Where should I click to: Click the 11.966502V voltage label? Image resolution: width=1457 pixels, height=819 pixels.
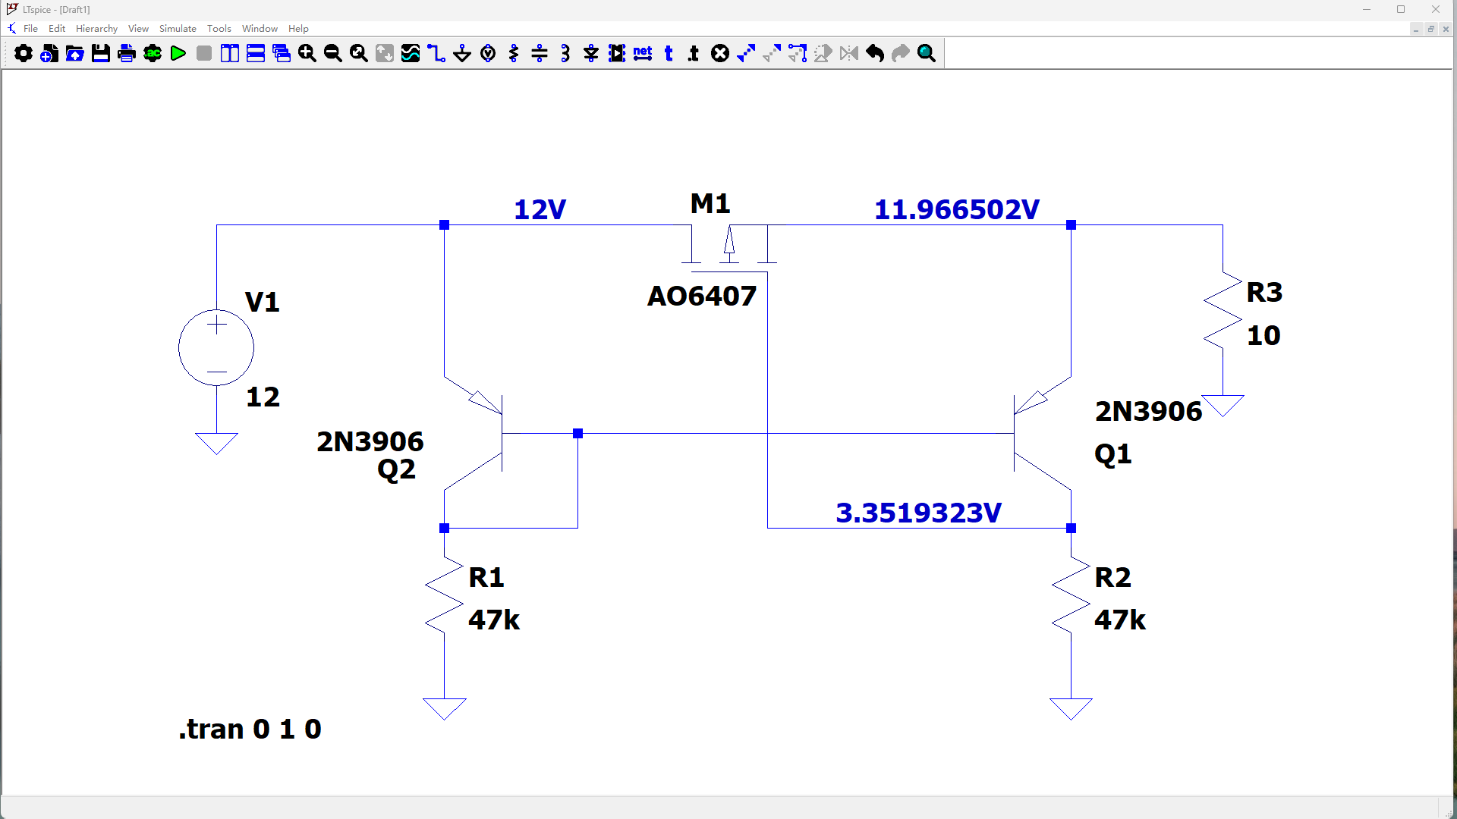[x=956, y=209]
